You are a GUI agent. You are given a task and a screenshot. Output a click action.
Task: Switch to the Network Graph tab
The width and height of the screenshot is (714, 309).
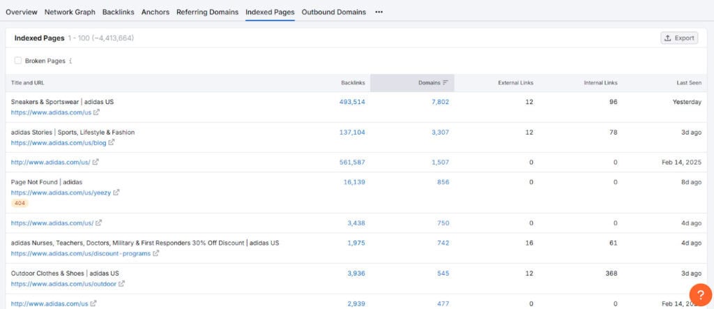70,13
